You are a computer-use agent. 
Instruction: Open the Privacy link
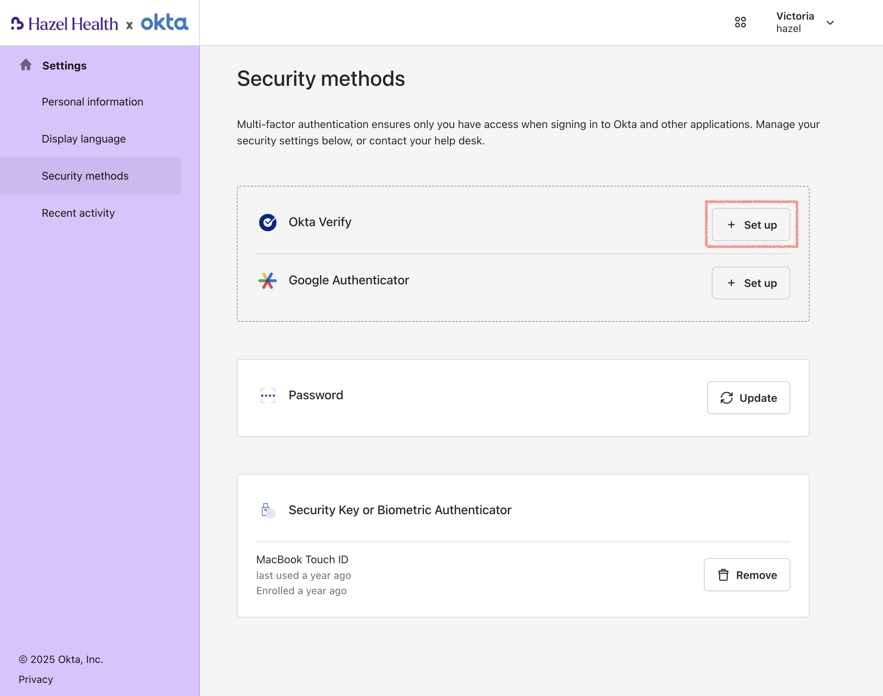pos(36,679)
